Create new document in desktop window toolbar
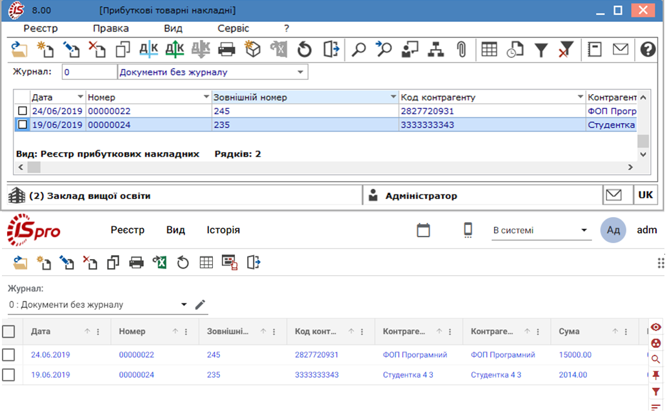This screenshot has width=667, height=413. point(45,50)
